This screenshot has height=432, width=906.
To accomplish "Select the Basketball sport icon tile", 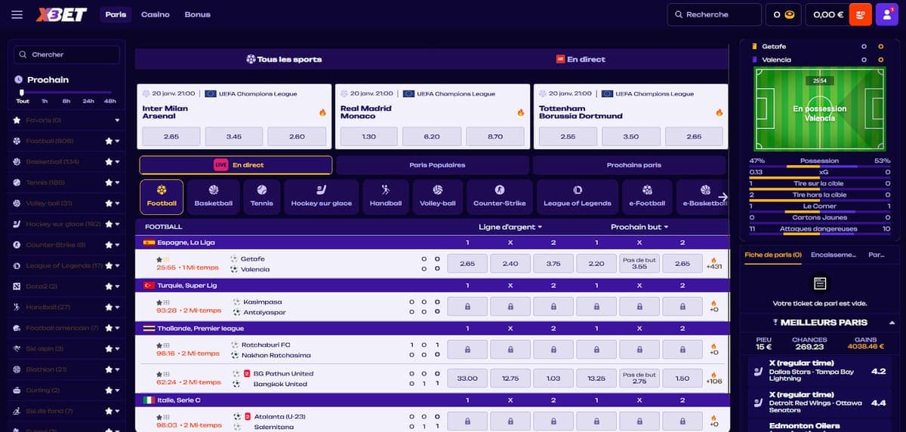I will pos(214,196).
